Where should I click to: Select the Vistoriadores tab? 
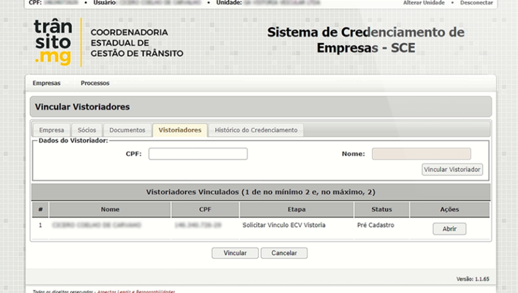[180, 130]
